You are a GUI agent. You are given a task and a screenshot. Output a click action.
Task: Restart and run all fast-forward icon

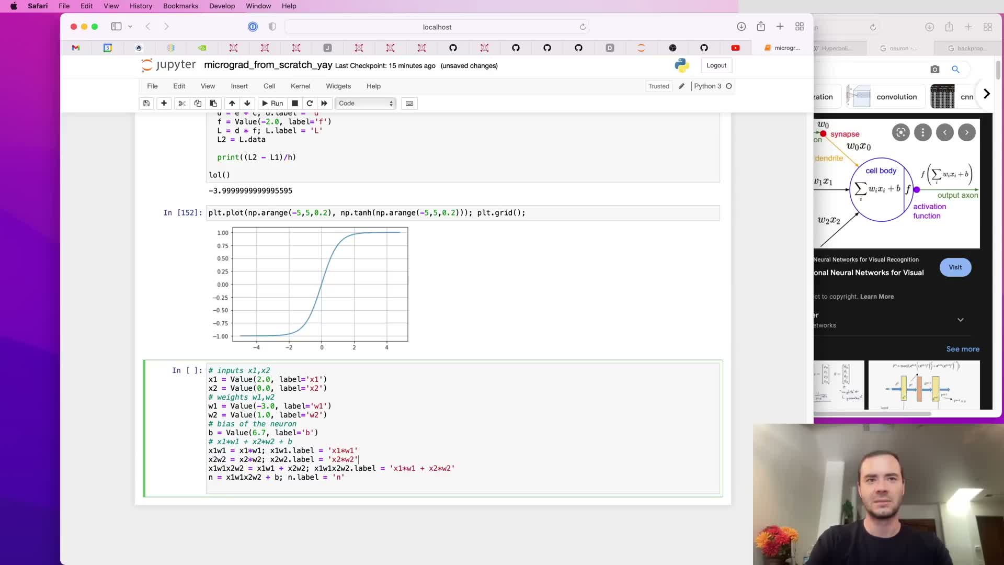(324, 104)
